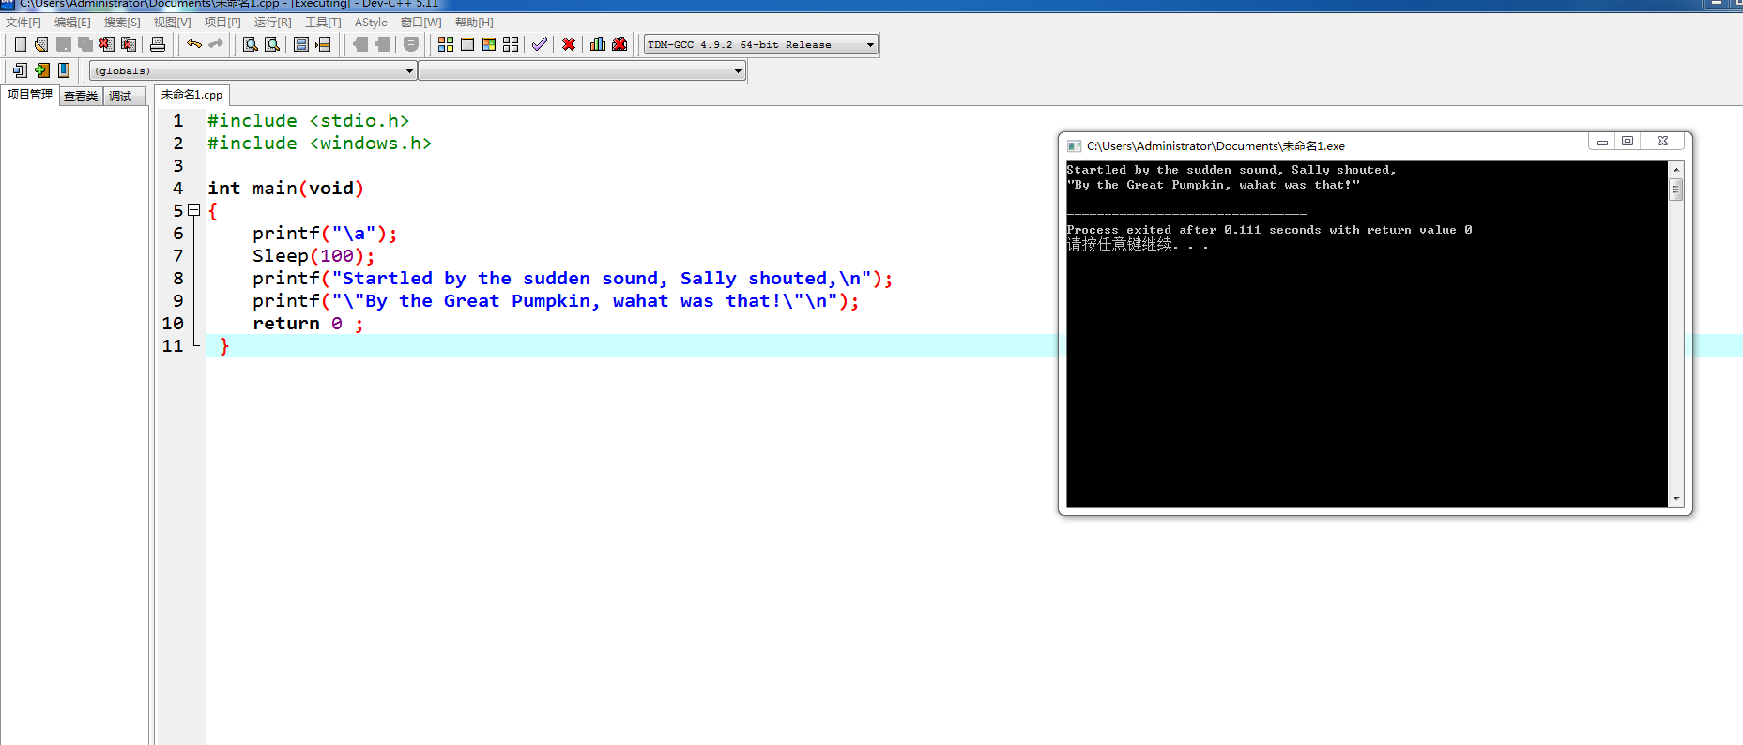Screen dimensions: 1743x745
Task: Click the console scrollbar thumb
Action: pos(1676,190)
